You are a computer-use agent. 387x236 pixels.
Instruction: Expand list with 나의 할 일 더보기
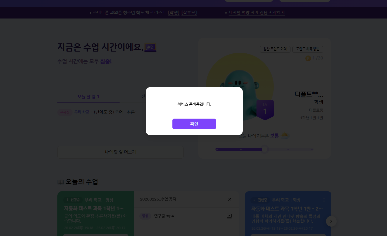(x=120, y=152)
